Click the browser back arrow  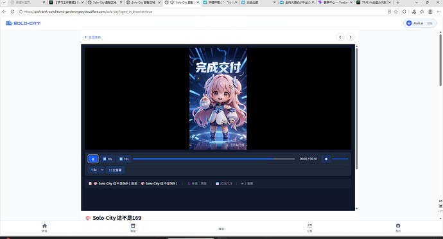click(4, 12)
